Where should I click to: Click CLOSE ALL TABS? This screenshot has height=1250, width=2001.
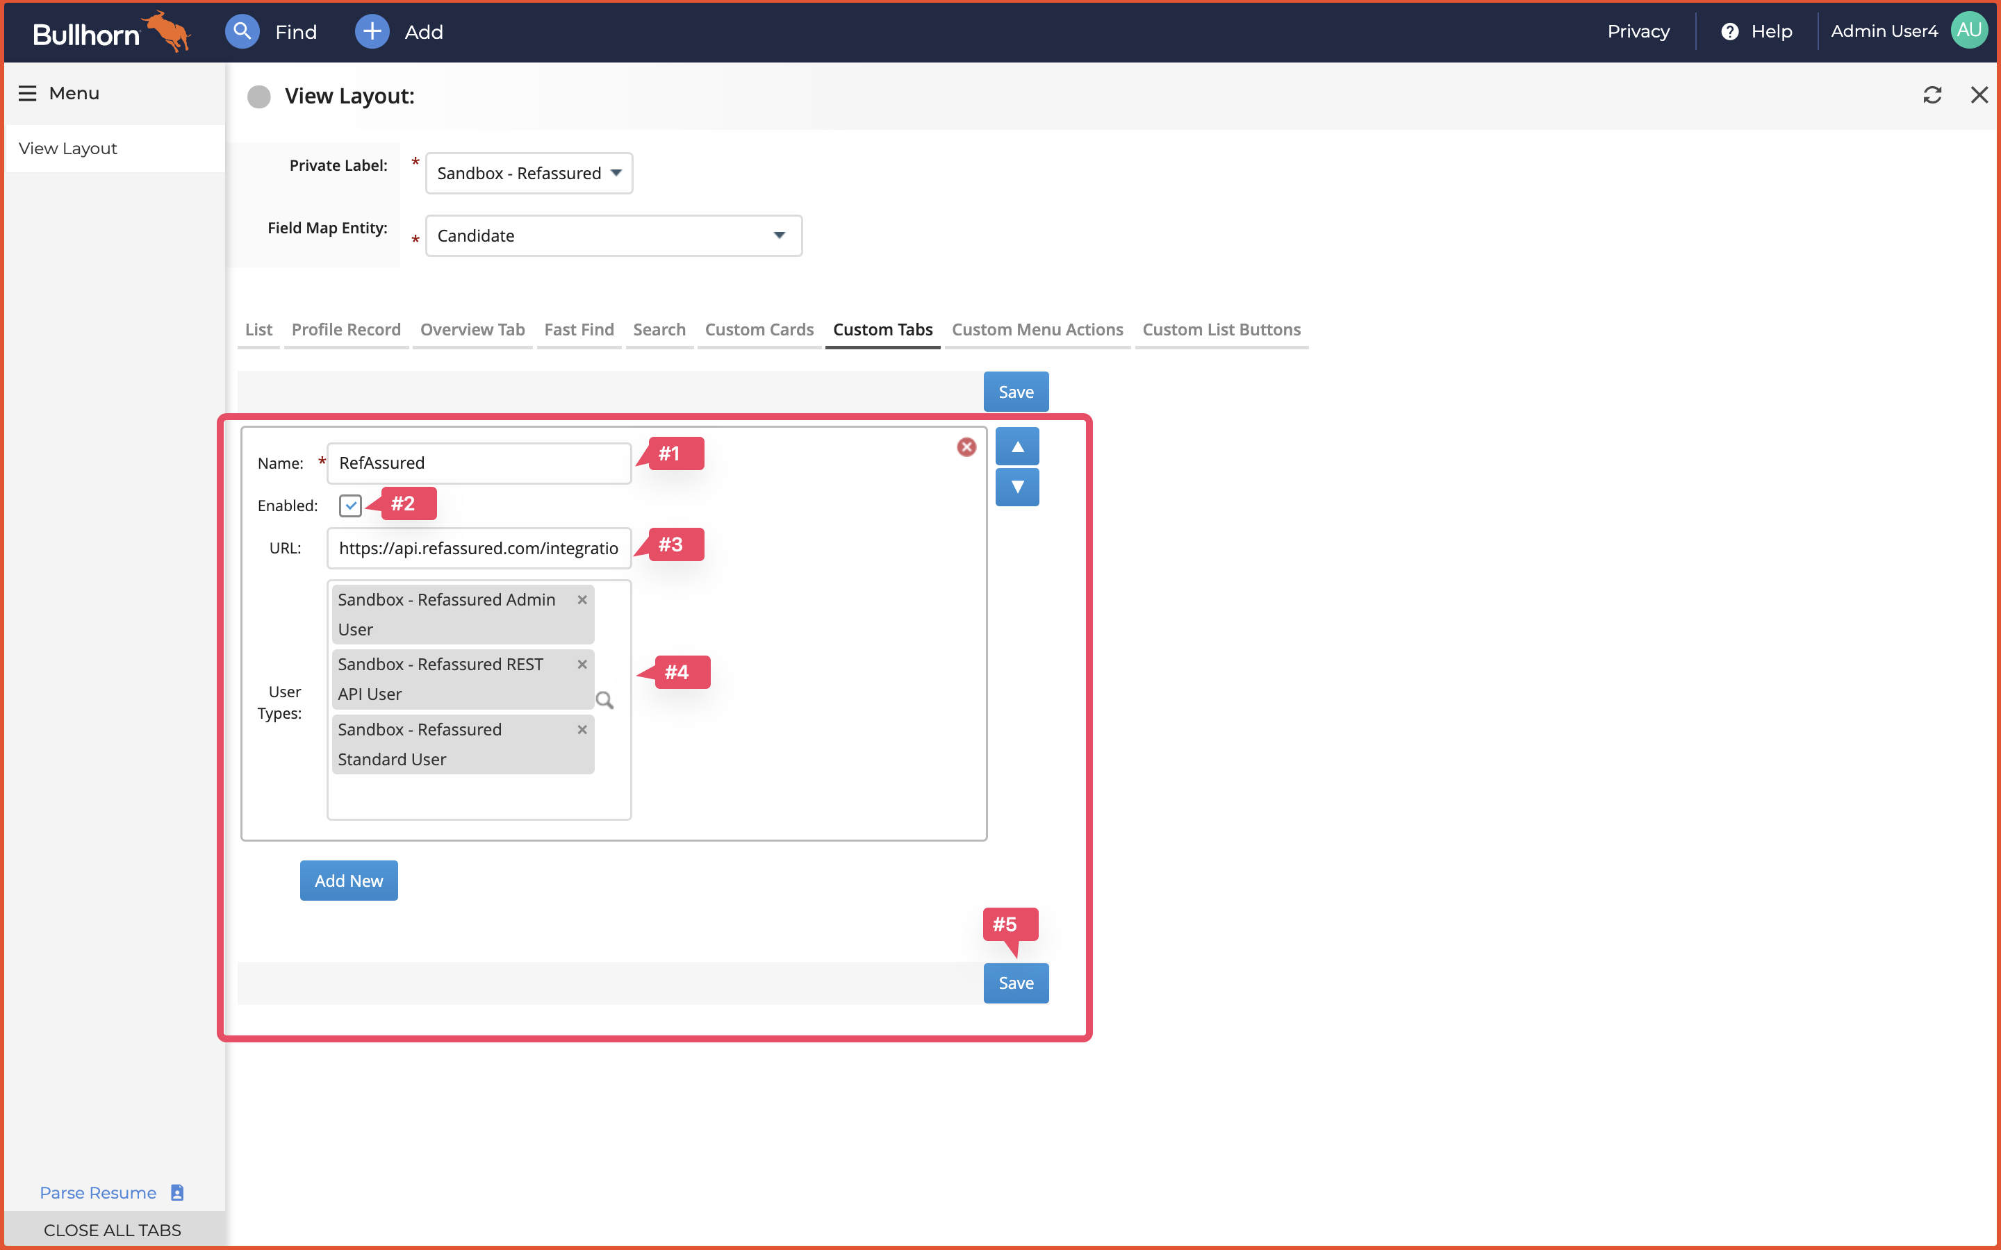pos(113,1230)
